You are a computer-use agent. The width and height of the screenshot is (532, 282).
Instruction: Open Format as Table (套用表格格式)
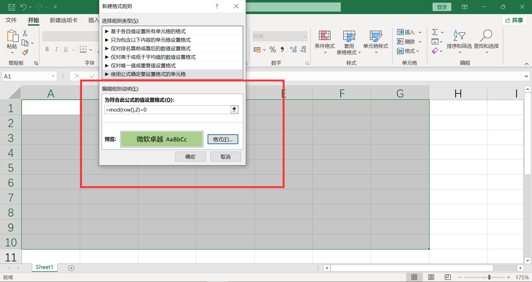click(349, 42)
